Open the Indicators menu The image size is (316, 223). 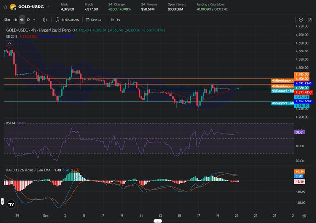(67, 20)
